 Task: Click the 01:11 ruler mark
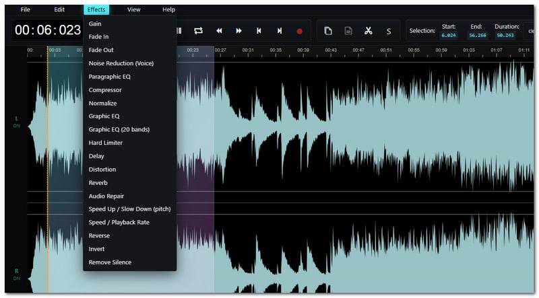[x=524, y=50]
